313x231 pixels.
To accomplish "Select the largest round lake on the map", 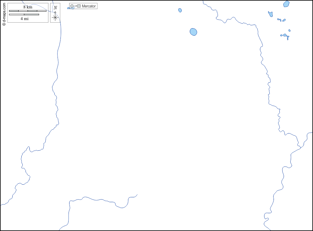I will tap(193, 32).
